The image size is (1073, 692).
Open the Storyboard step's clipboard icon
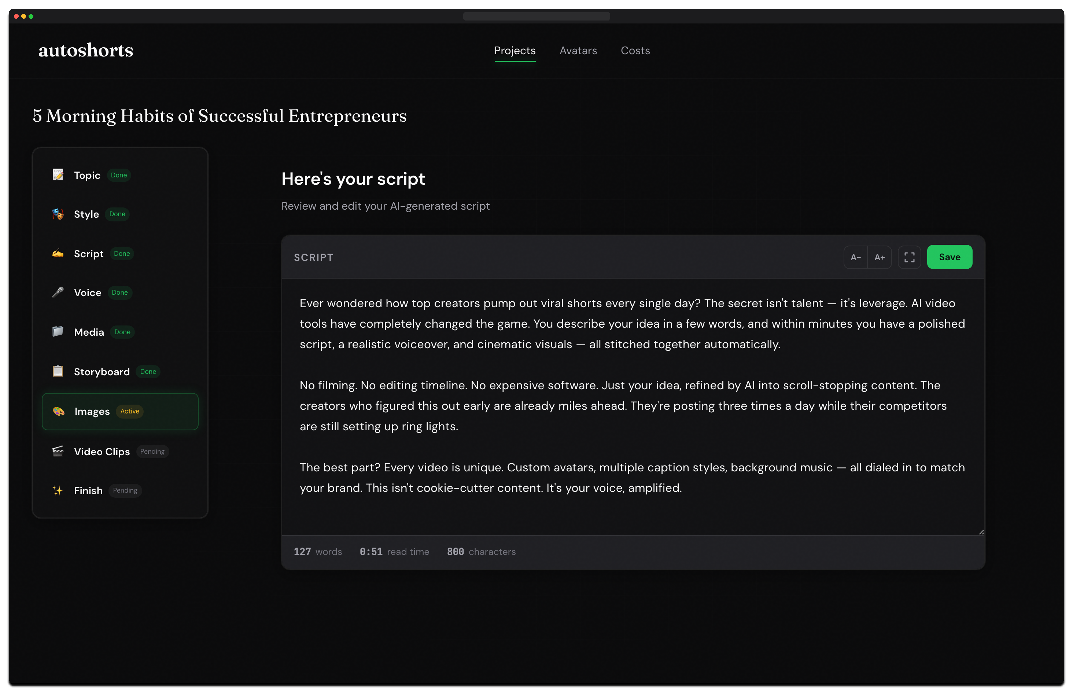(58, 371)
